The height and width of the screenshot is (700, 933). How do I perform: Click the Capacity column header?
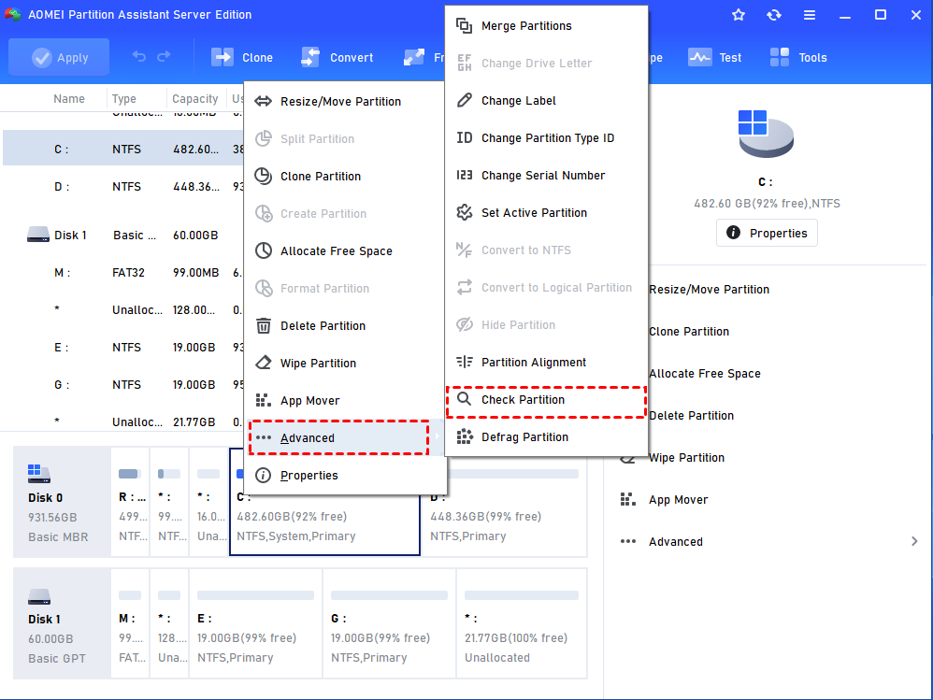(x=195, y=99)
